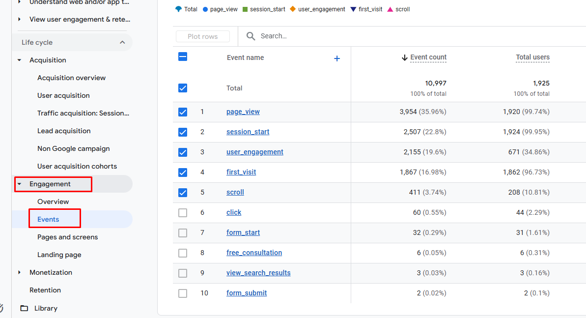This screenshot has width=586, height=318.
Task: Open the view_search_results event link
Action: pyautogui.click(x=258, y=273)
